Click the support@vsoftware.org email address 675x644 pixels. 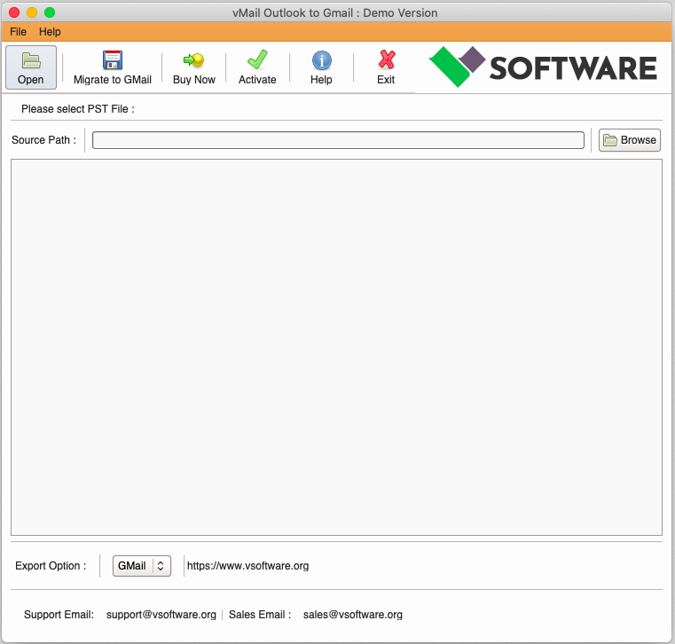point(161,615)
